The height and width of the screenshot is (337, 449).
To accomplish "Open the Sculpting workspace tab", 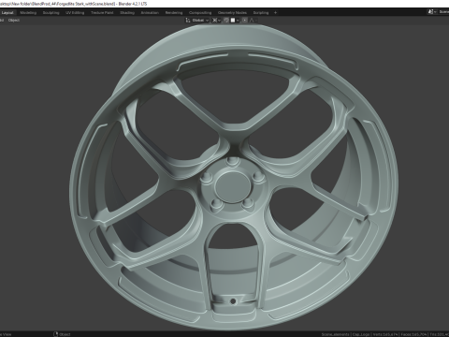I will tap(51, 13).
